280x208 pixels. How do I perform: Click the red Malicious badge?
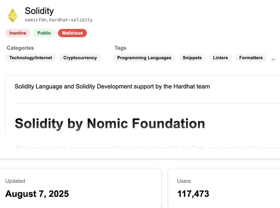(x=73, y=33)
